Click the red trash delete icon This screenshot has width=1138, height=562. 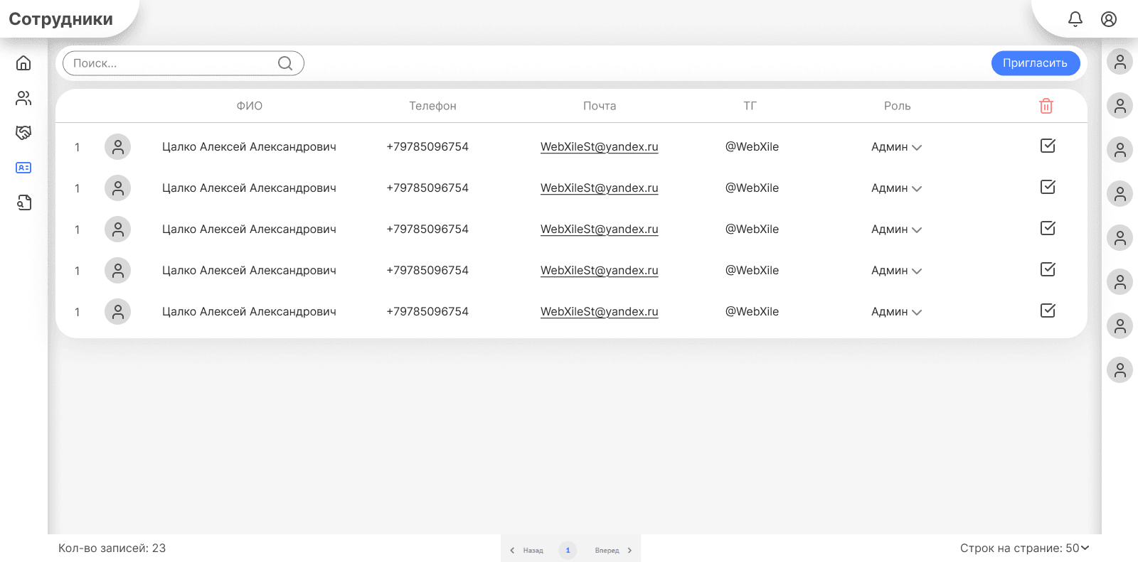[x=1046, y=106]
